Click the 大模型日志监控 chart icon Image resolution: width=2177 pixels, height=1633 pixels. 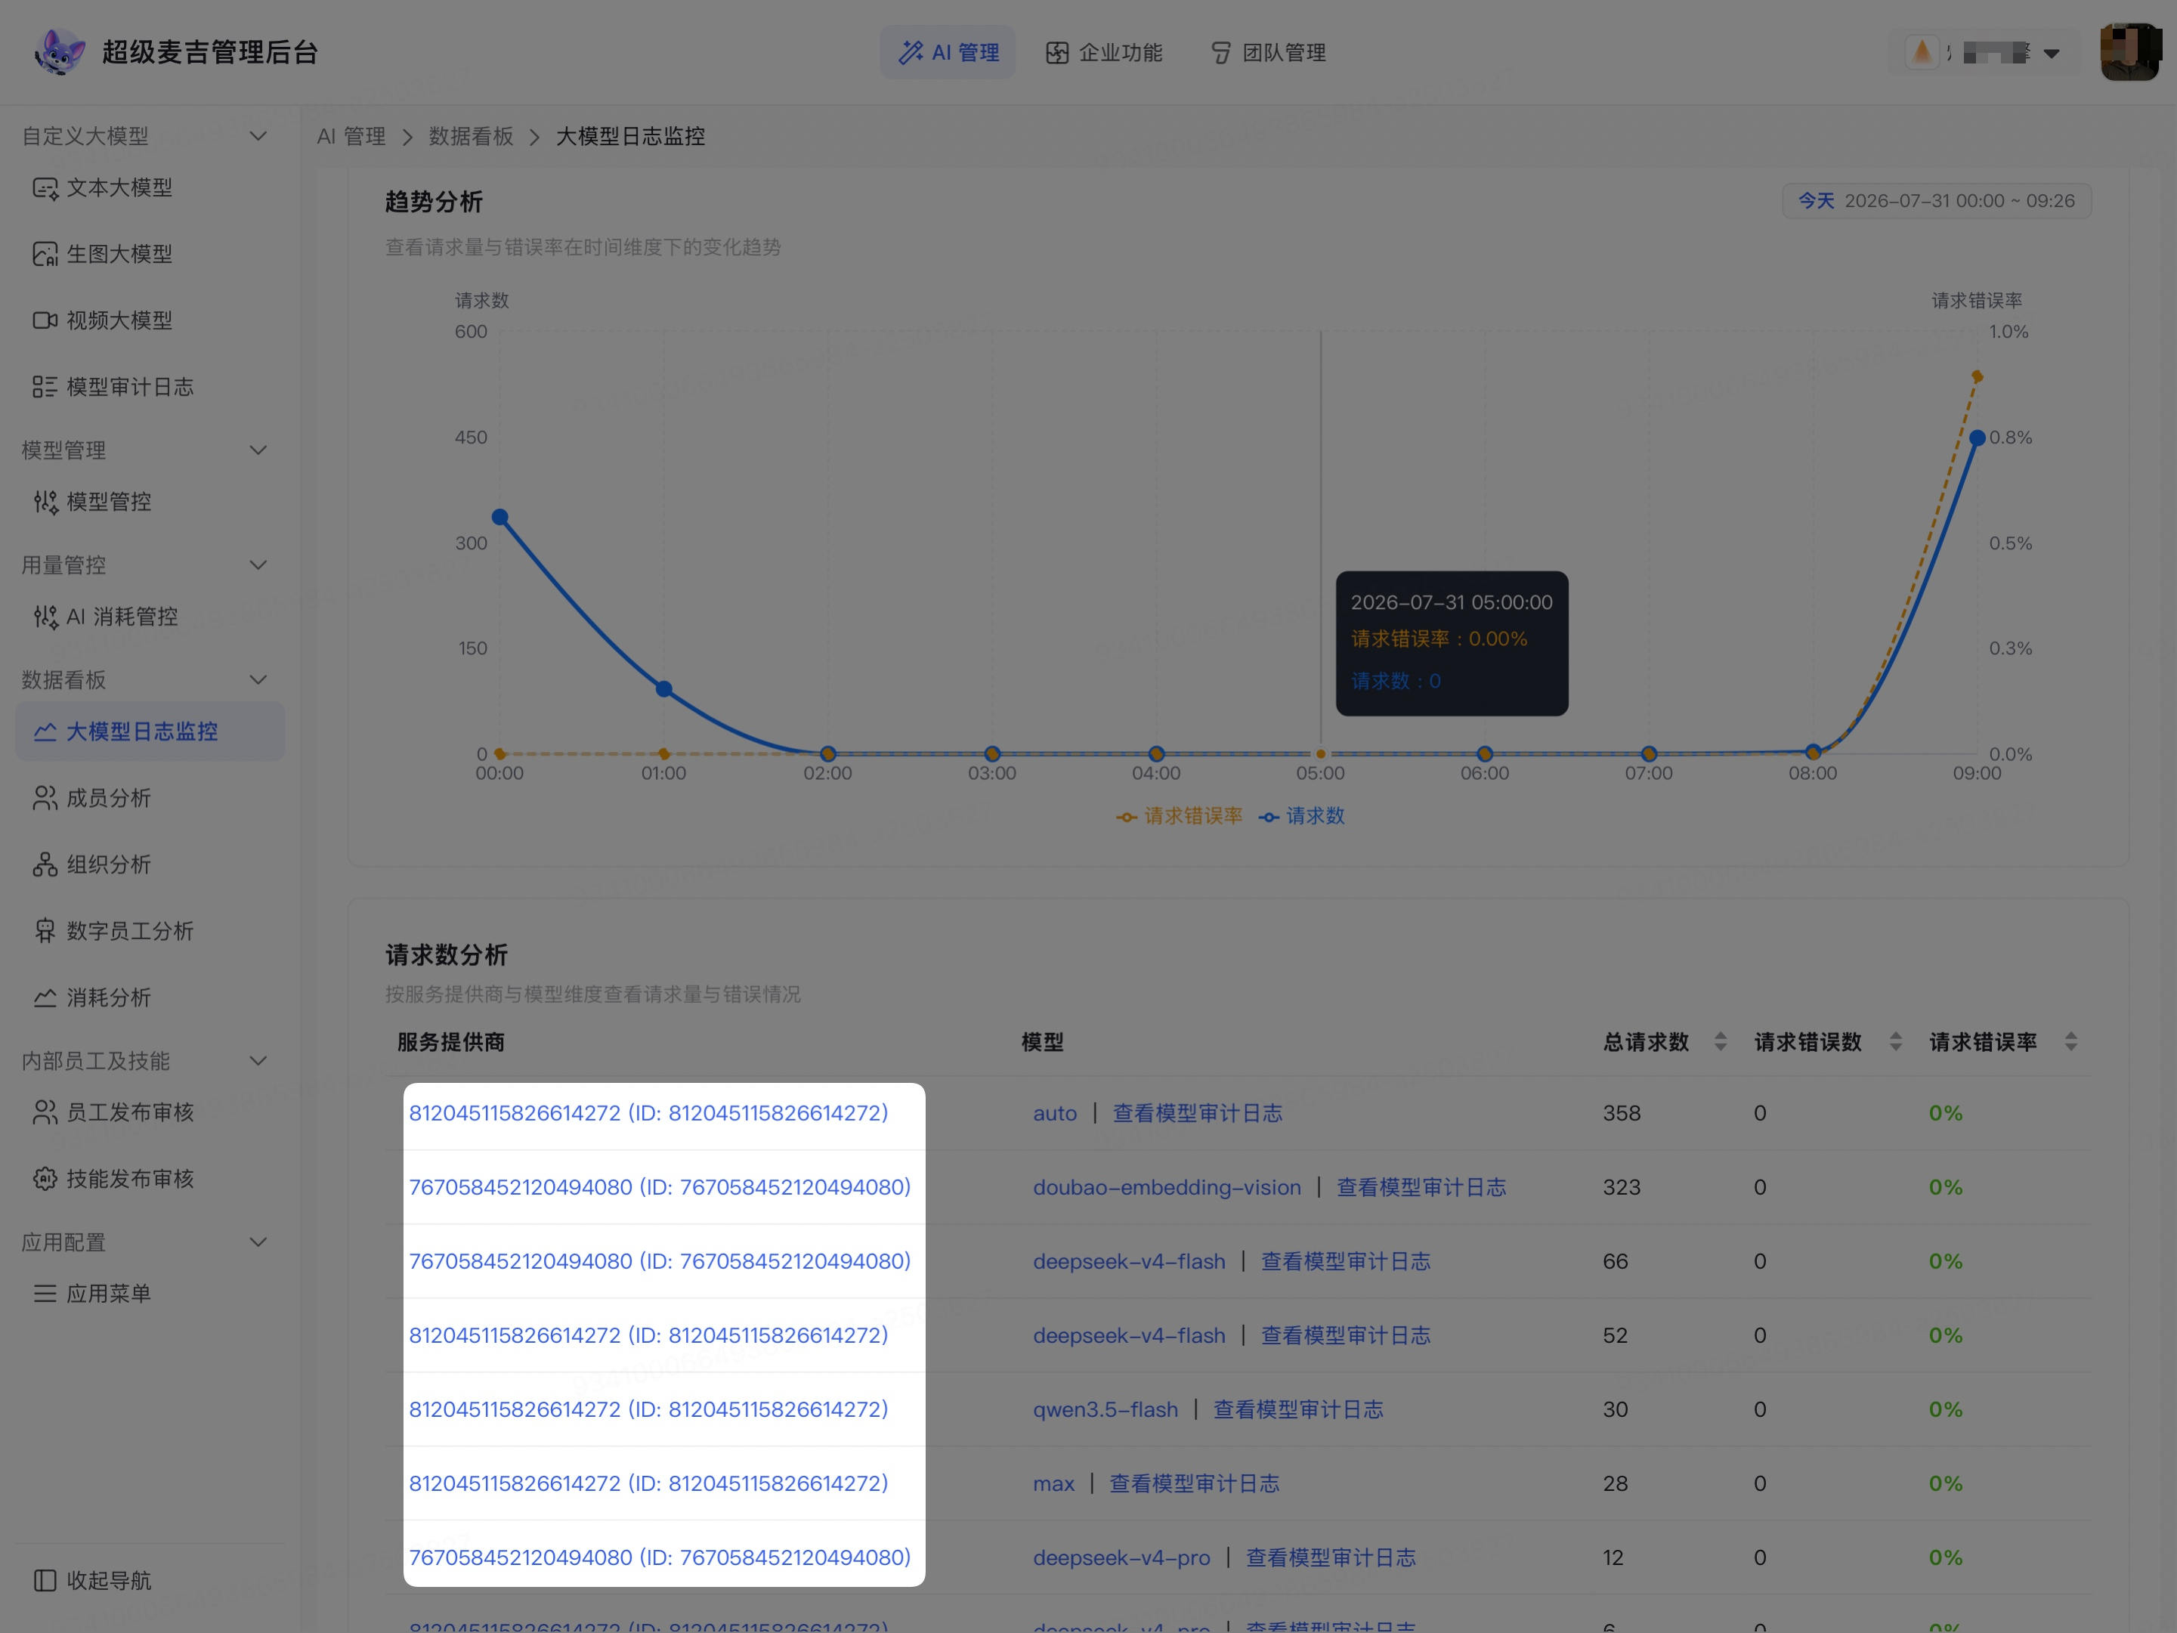[45, 731]
